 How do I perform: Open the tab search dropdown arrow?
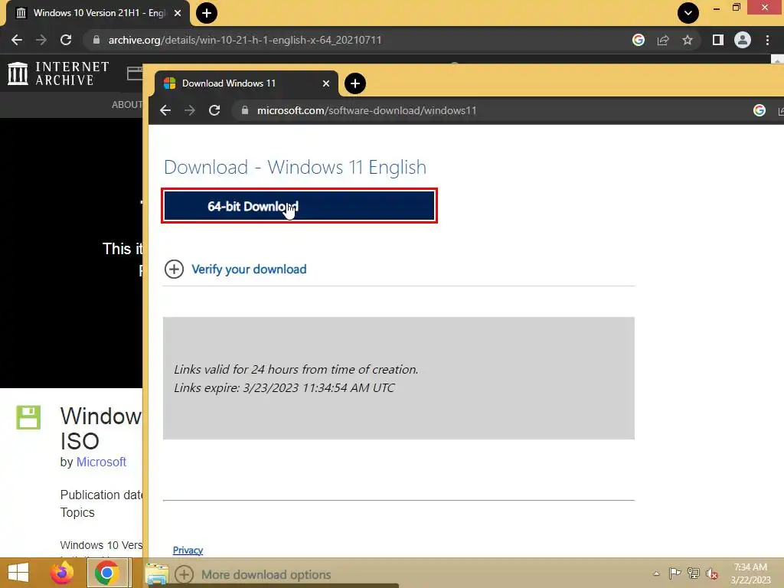coord(688,13)
